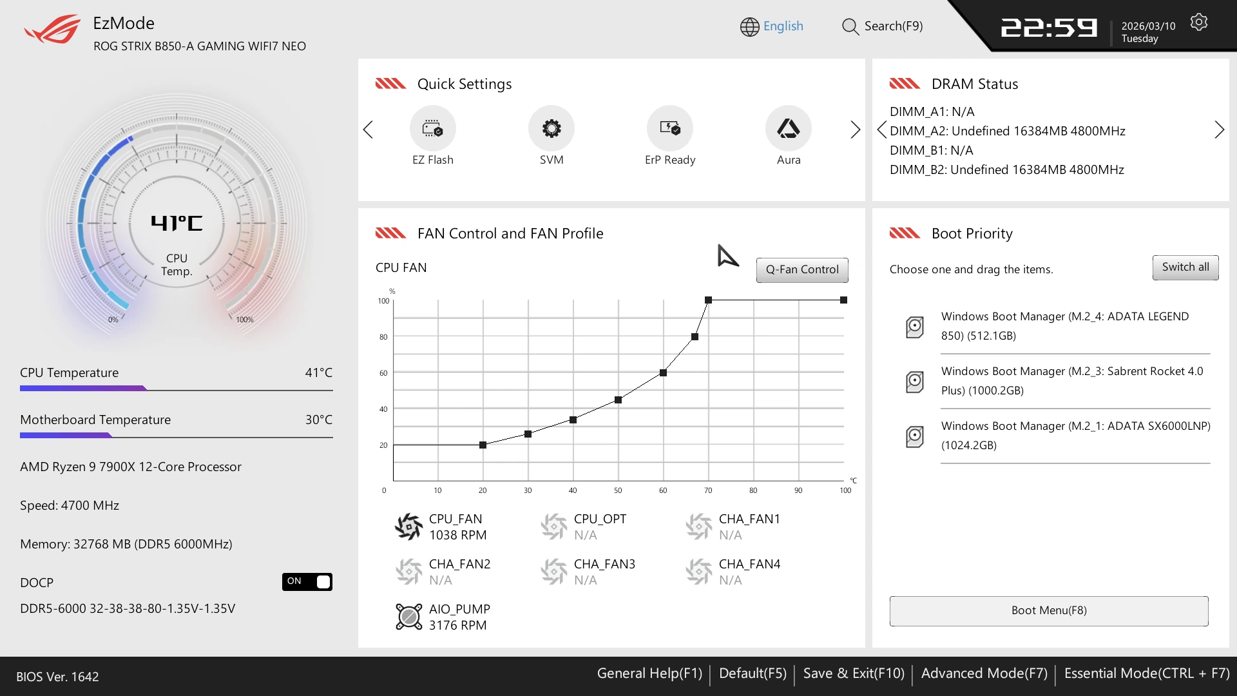Viewport: 1237px width, 696px height.
Task: Click the ErP Ready icon
Action: point(669,128)
